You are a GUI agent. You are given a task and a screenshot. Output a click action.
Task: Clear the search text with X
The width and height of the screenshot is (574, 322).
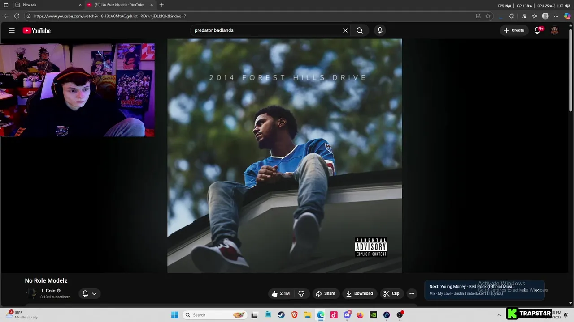(x=345, y=30)
